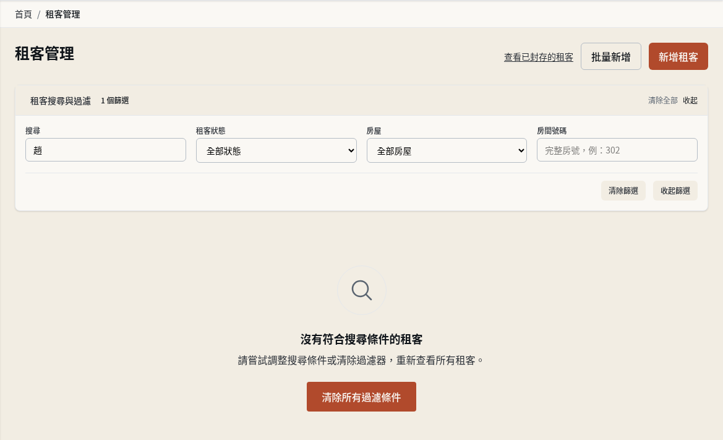Open the 租客狀態 dropdown
Viewport: 723px width, 440px height.
click(276, 150)
